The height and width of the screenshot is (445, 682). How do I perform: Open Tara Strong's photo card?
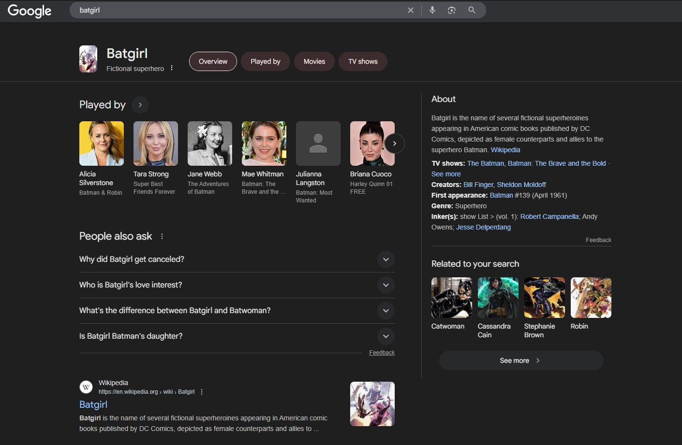coord(156,144)
